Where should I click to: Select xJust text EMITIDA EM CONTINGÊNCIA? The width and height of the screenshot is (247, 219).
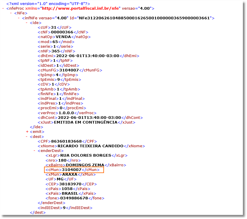[x=86, y=122]
